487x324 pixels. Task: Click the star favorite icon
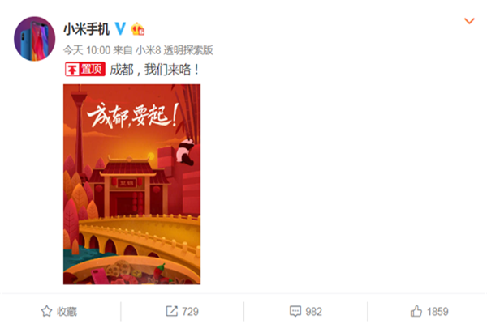[x=46, y=311]
